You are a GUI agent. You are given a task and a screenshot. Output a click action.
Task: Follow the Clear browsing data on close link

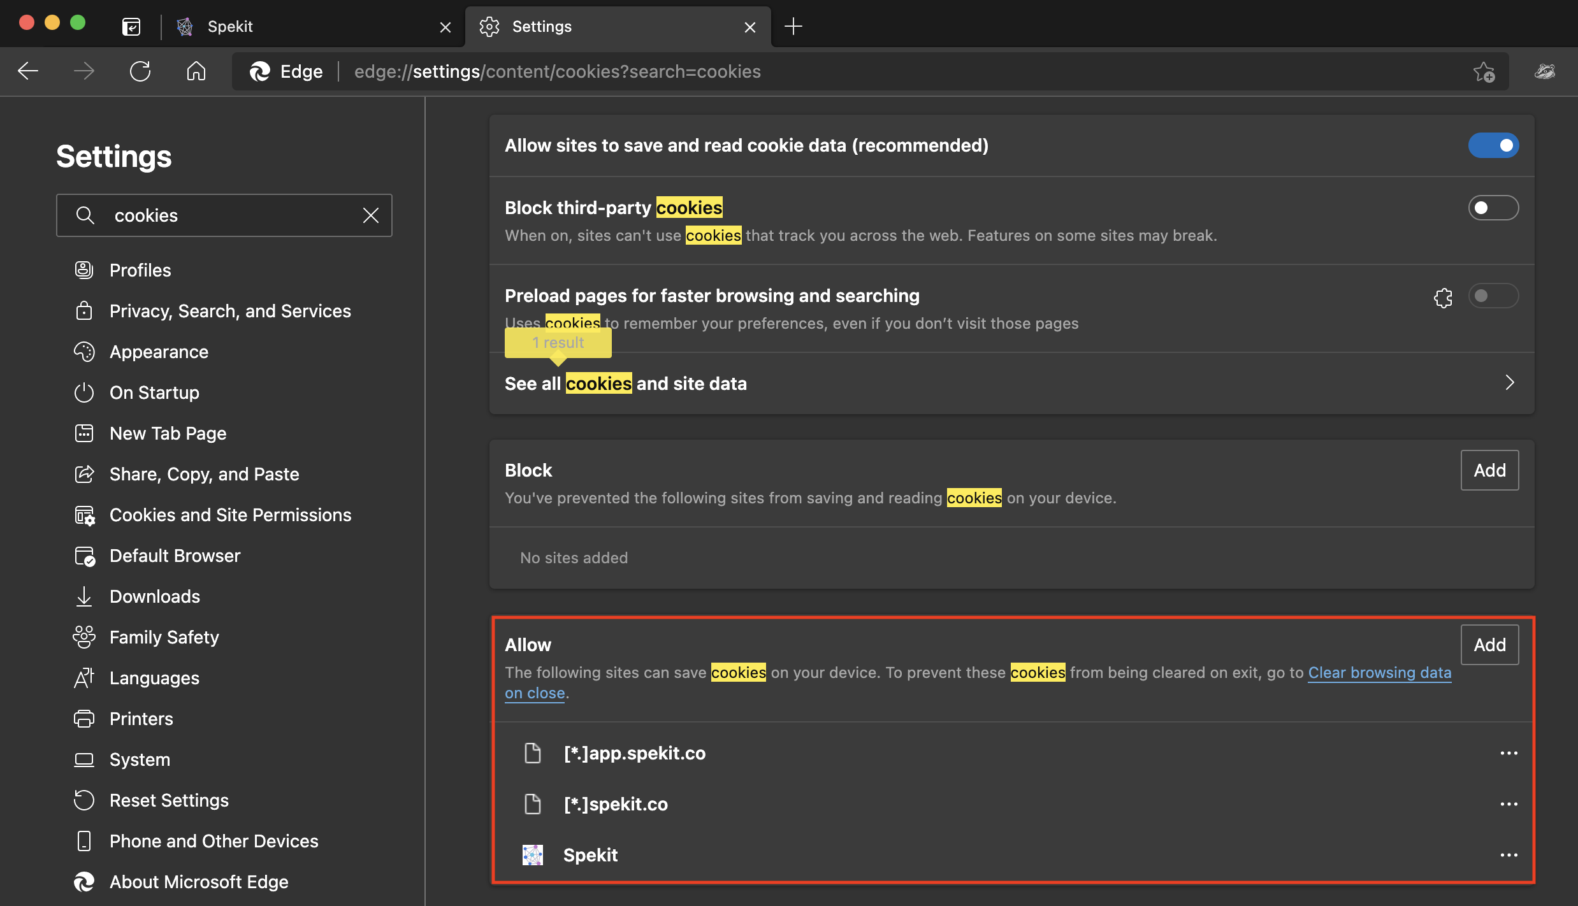click(1379, 673)
